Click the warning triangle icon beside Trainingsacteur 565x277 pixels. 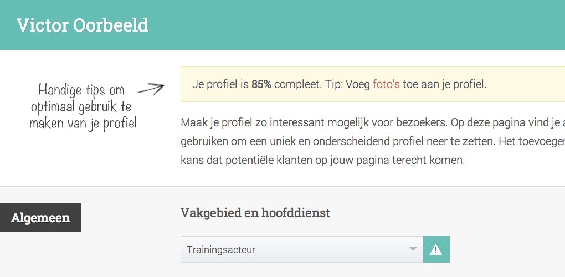click(x=436, y=249)
